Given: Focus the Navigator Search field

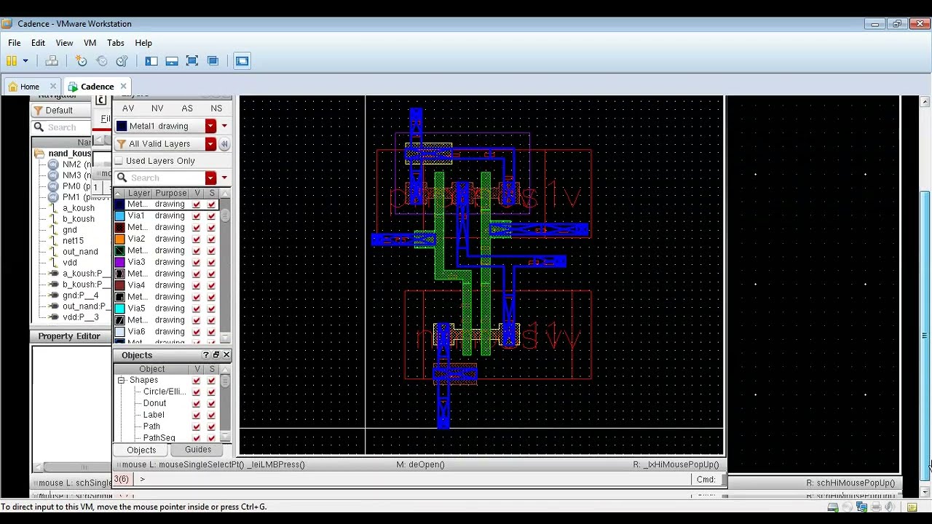Looking at the screenshot, I should tap(62, 127).
